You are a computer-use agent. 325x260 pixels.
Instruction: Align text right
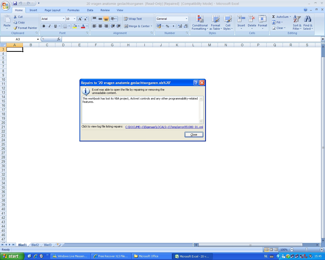[106, 26]
